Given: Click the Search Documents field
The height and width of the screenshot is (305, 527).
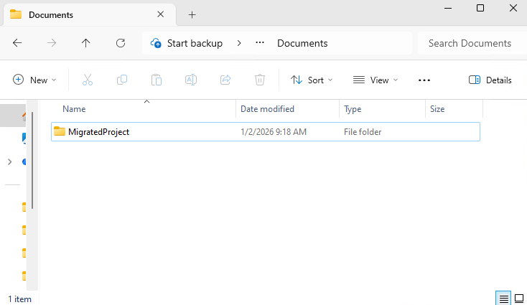Looking at the screenshot, I should point(470,43).
